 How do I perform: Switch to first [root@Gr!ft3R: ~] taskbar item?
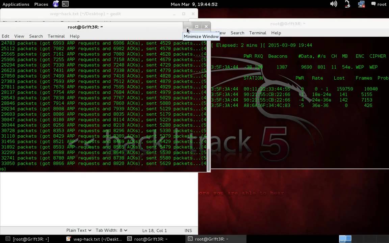[31, 239]
